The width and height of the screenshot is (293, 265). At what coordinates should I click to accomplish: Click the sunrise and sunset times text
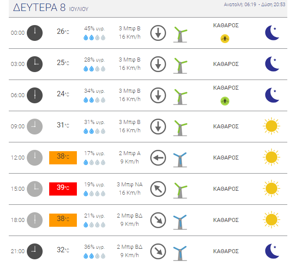254,4
